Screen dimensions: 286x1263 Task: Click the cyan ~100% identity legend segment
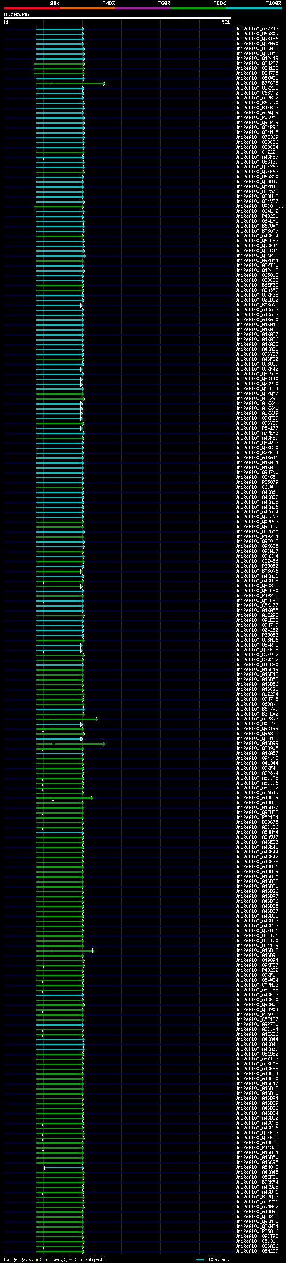[254, 8]
